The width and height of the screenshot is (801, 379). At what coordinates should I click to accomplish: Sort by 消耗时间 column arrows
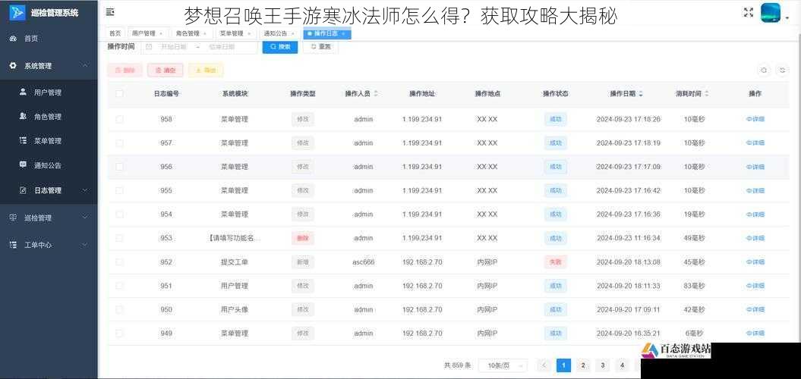(707, 94)
